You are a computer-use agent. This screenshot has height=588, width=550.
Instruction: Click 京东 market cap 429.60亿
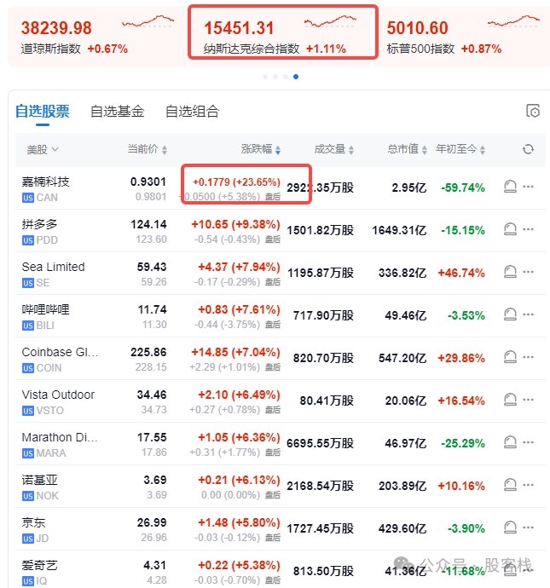402,528
